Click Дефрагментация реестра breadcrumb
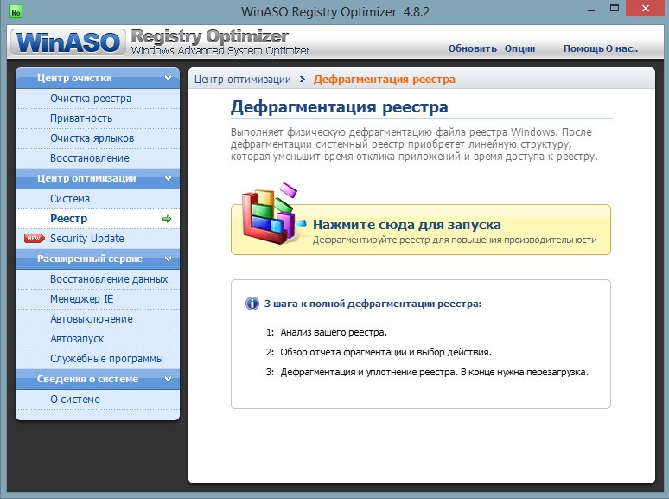The width and height of the screenshot is (669, 499). (x=385, y=80)
